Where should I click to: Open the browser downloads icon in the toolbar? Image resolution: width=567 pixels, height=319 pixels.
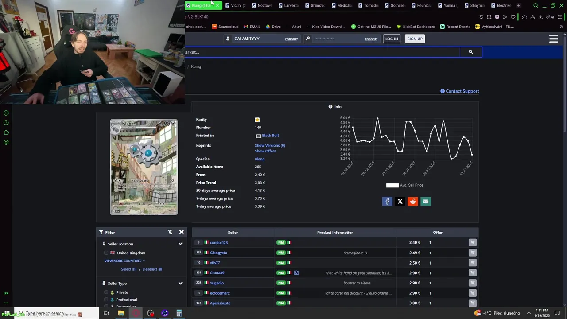[x=540, y=17]
